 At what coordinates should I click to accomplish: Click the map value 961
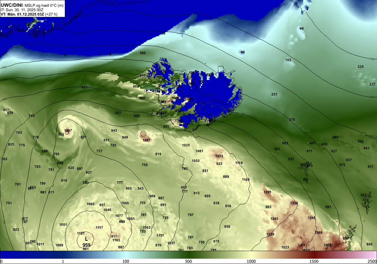click(86, 249)
